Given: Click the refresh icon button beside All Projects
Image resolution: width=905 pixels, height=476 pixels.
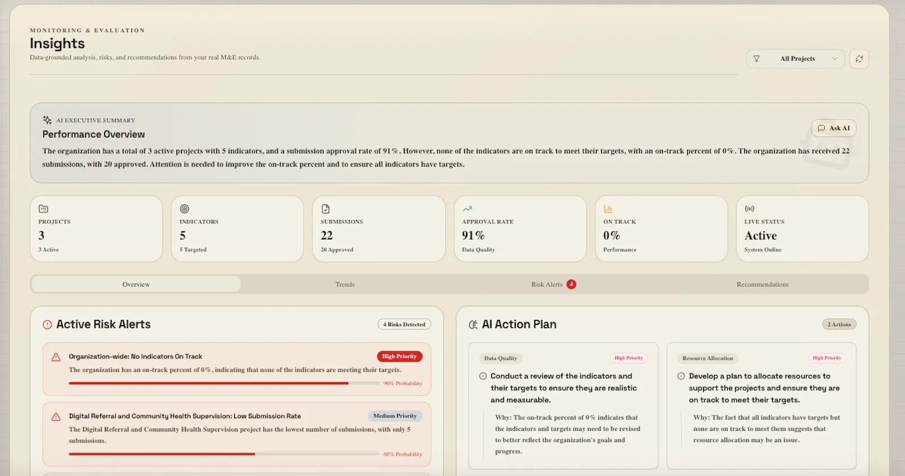Looking at the screenshot, I should [x=859, y=59].
